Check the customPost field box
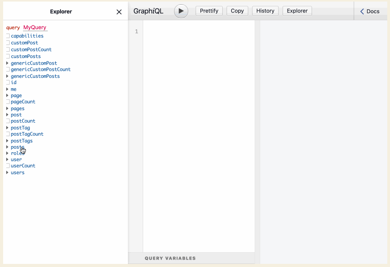The height and width of the screenshot is (267, 390). pyautogui.click(x=8, y=43)
